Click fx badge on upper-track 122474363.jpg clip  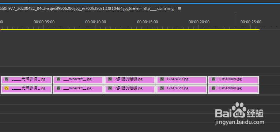click(162, 79)
